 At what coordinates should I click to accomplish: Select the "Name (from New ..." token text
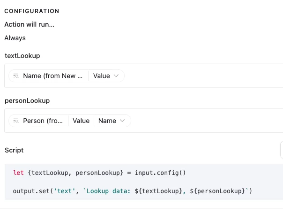pyautogui.click(x=52, y=76)
